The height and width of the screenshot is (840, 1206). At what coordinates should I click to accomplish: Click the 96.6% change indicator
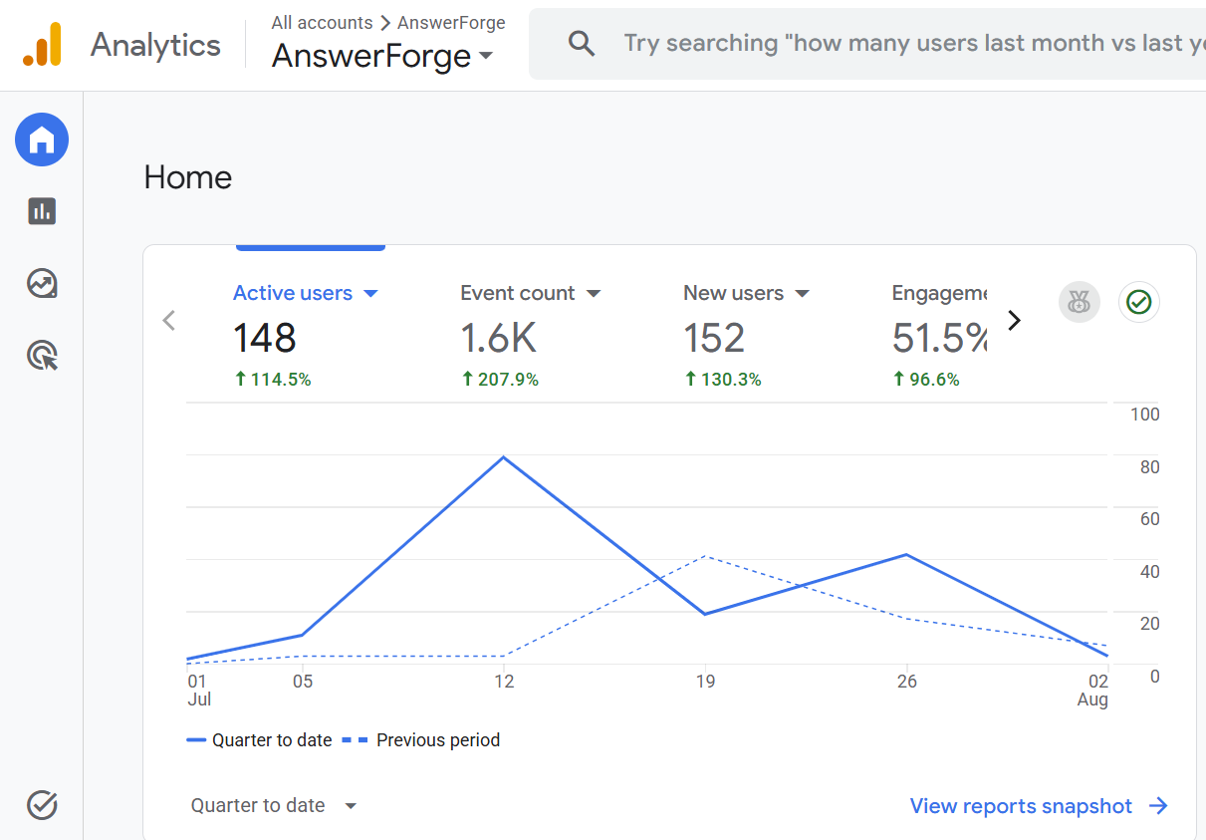926,379
